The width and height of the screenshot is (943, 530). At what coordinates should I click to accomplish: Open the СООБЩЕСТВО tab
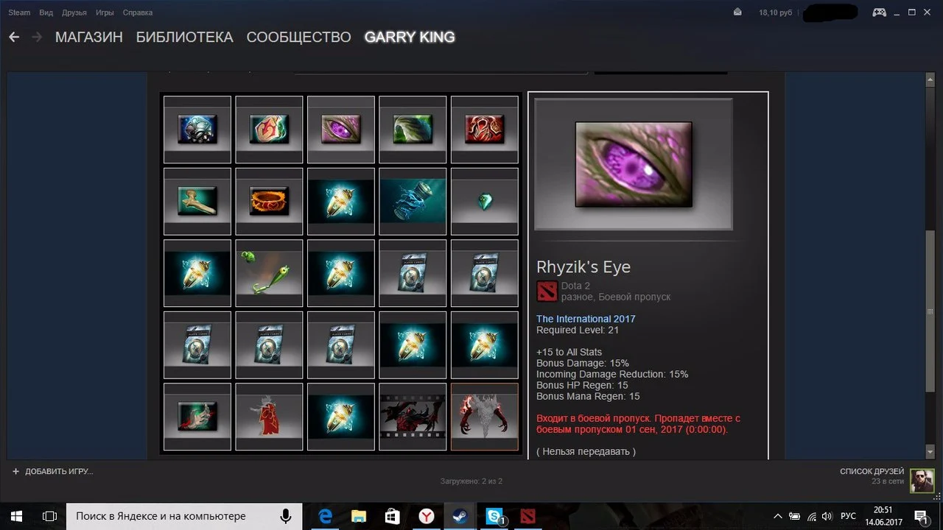pos(299,37)
